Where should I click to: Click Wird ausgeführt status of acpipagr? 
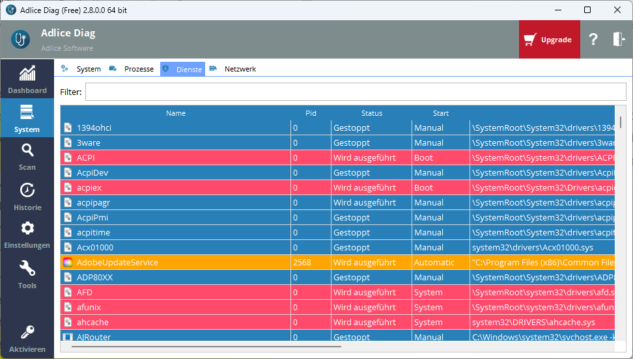click(365, 202)
